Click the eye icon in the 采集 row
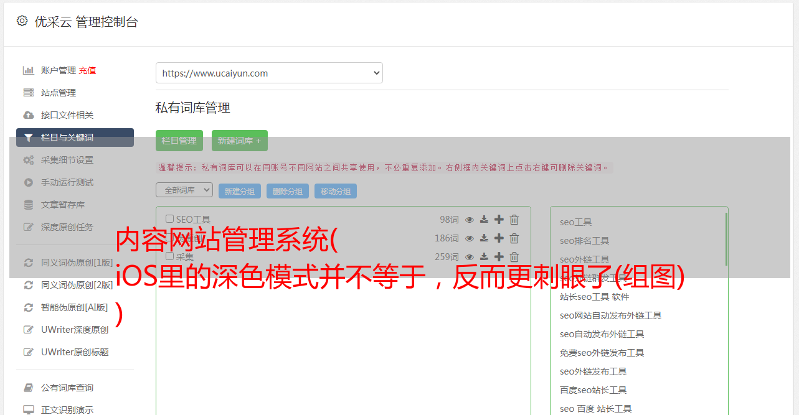The image size is (799, 415). 470,257
